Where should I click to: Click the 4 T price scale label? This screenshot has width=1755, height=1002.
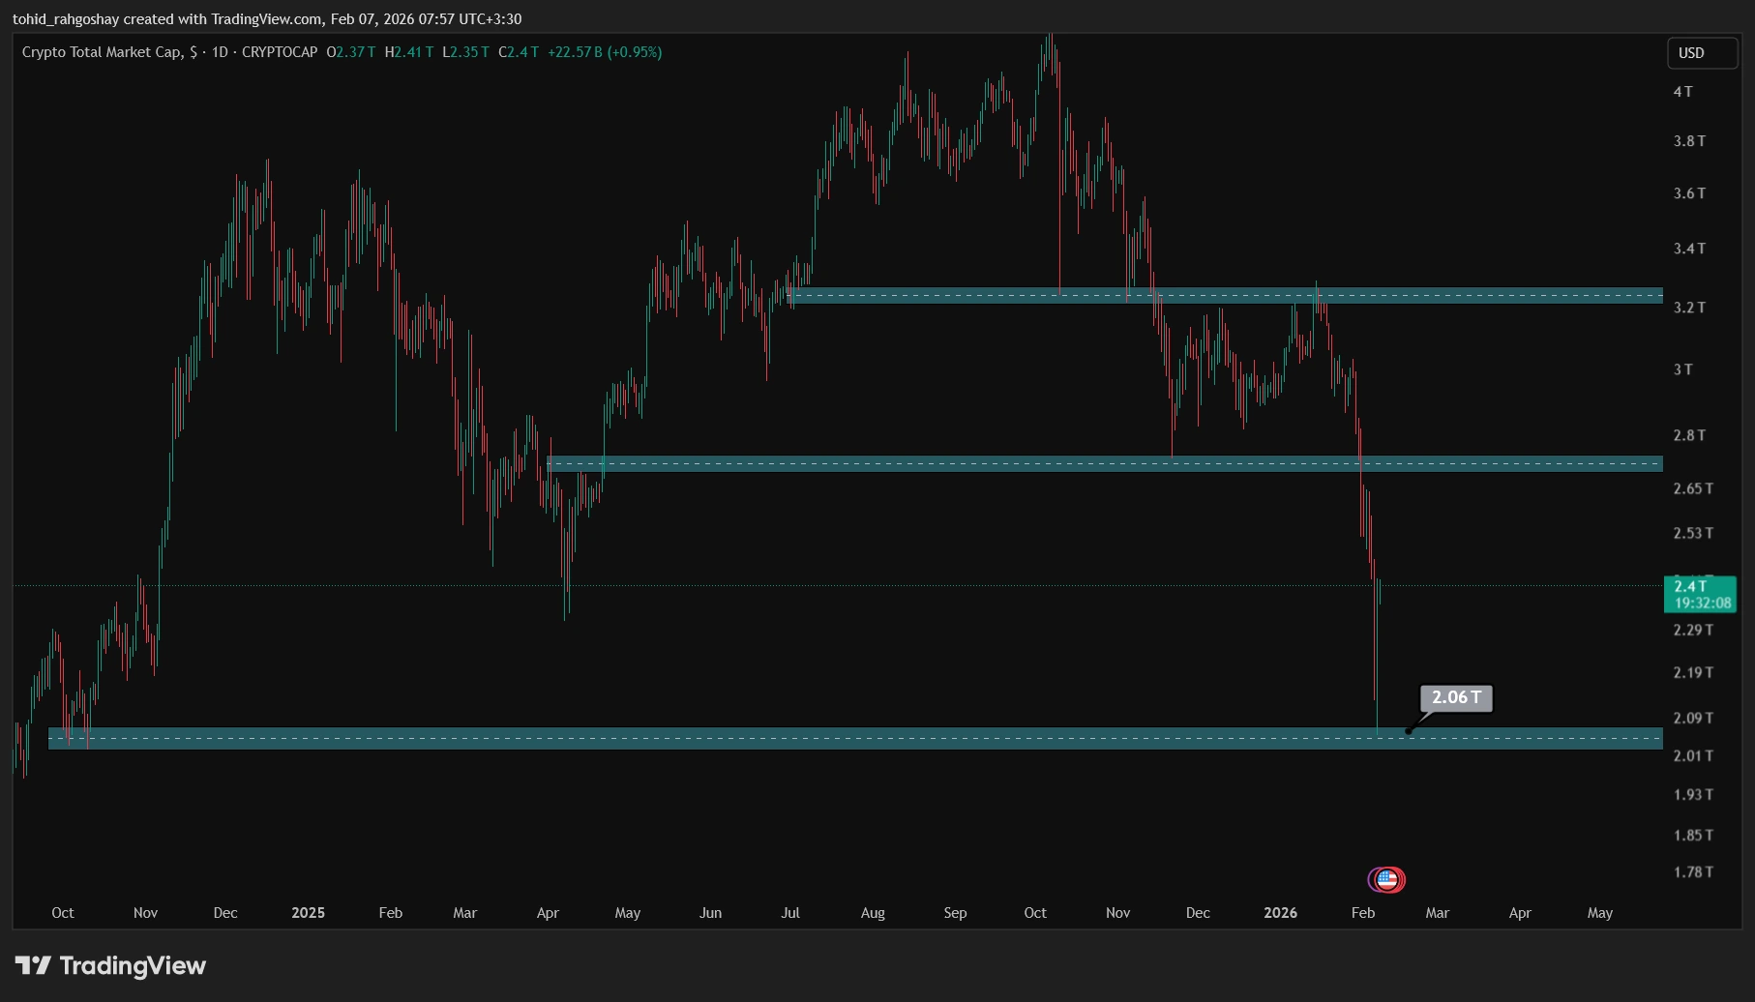click(1683, 92)
